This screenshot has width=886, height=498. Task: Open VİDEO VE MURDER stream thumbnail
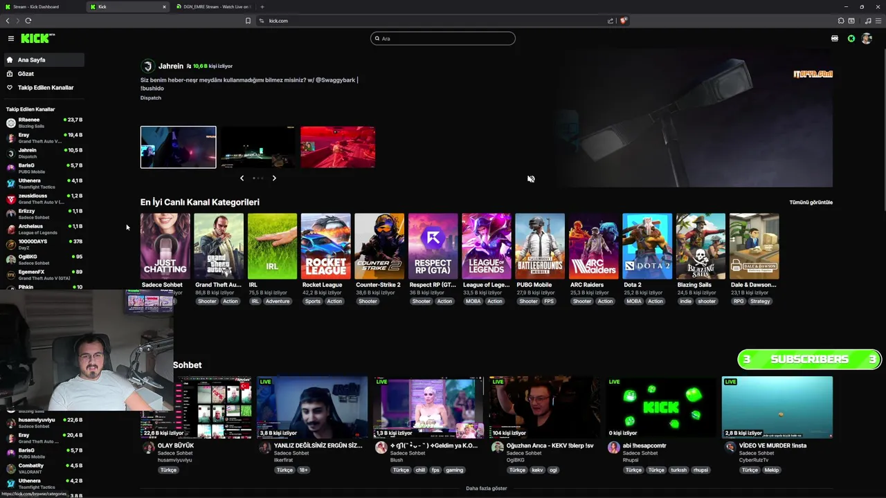tap(777, 407)
